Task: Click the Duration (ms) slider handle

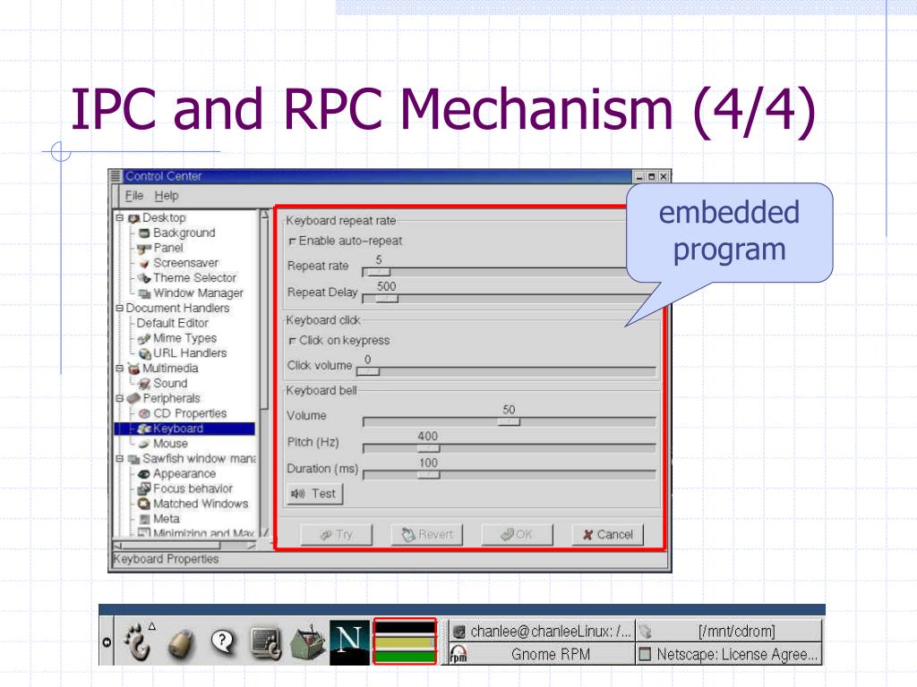Action: point(429,475)
